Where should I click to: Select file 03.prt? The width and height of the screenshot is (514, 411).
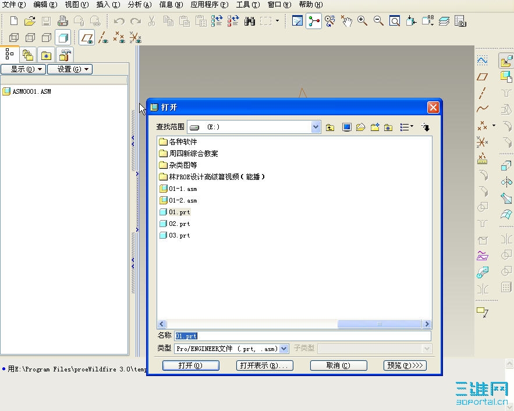(x=175, y=235)
